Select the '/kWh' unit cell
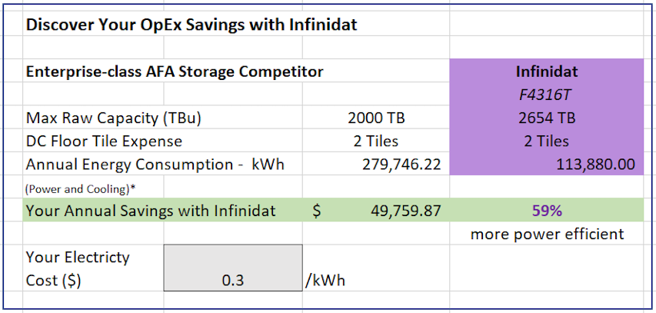The width and height of the screenshot is (656, 313). click(323, 281)
